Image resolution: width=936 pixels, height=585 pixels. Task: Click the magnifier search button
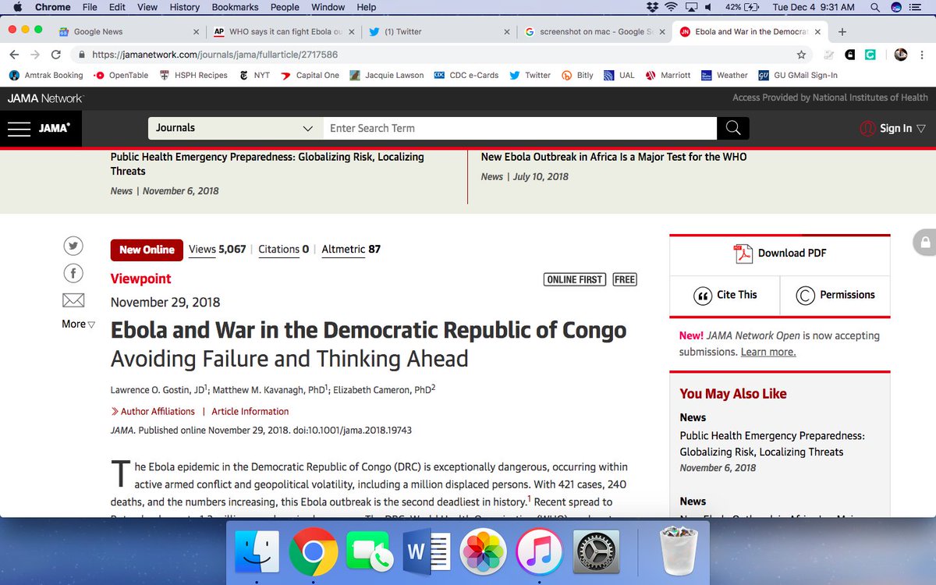[733, 129]
